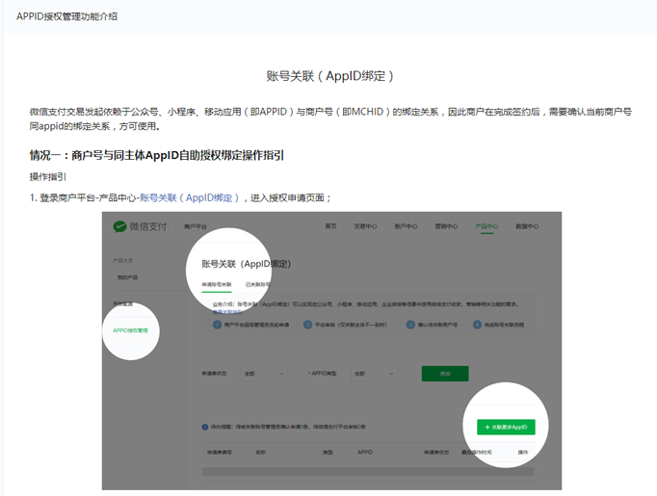Select the 首页 nav item
Screen dimensions: 657x496
coord(331,226)
